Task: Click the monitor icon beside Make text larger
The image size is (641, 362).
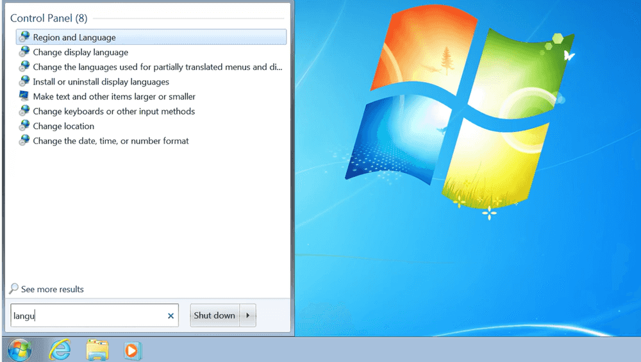Action: pos(24,96)
